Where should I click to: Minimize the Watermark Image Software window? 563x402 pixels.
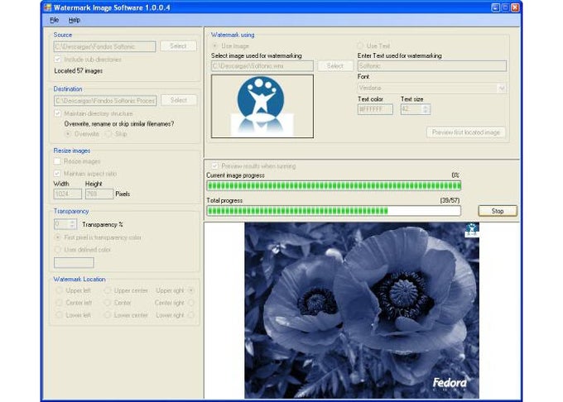[x=495, y=7]
